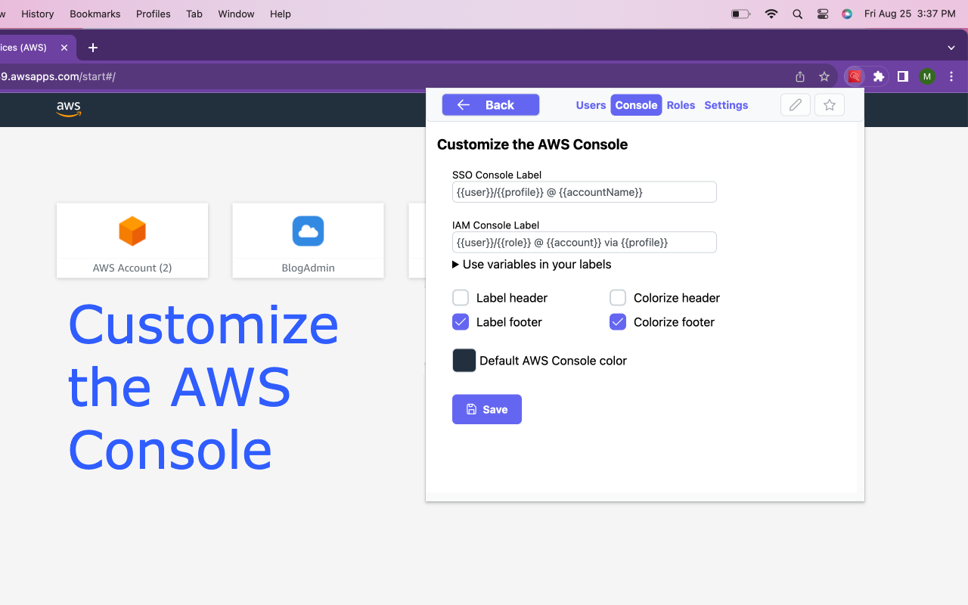Click the Wi-Fi status icon
968x605 pixels.
tap(771, 14)
